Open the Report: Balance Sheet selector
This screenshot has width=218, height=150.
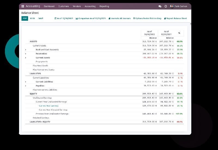[x=175, y=18]
